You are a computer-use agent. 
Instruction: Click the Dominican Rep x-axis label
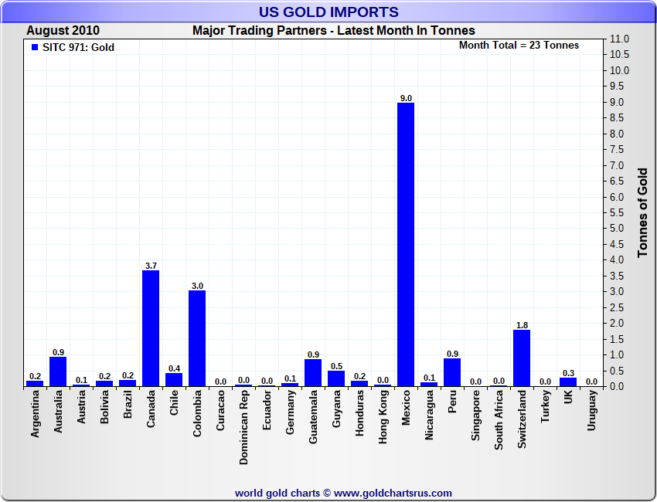(x=243, y=428)
